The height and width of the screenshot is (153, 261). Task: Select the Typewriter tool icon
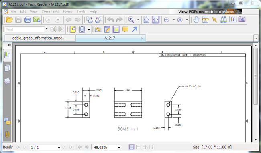(x=116, y=30)
